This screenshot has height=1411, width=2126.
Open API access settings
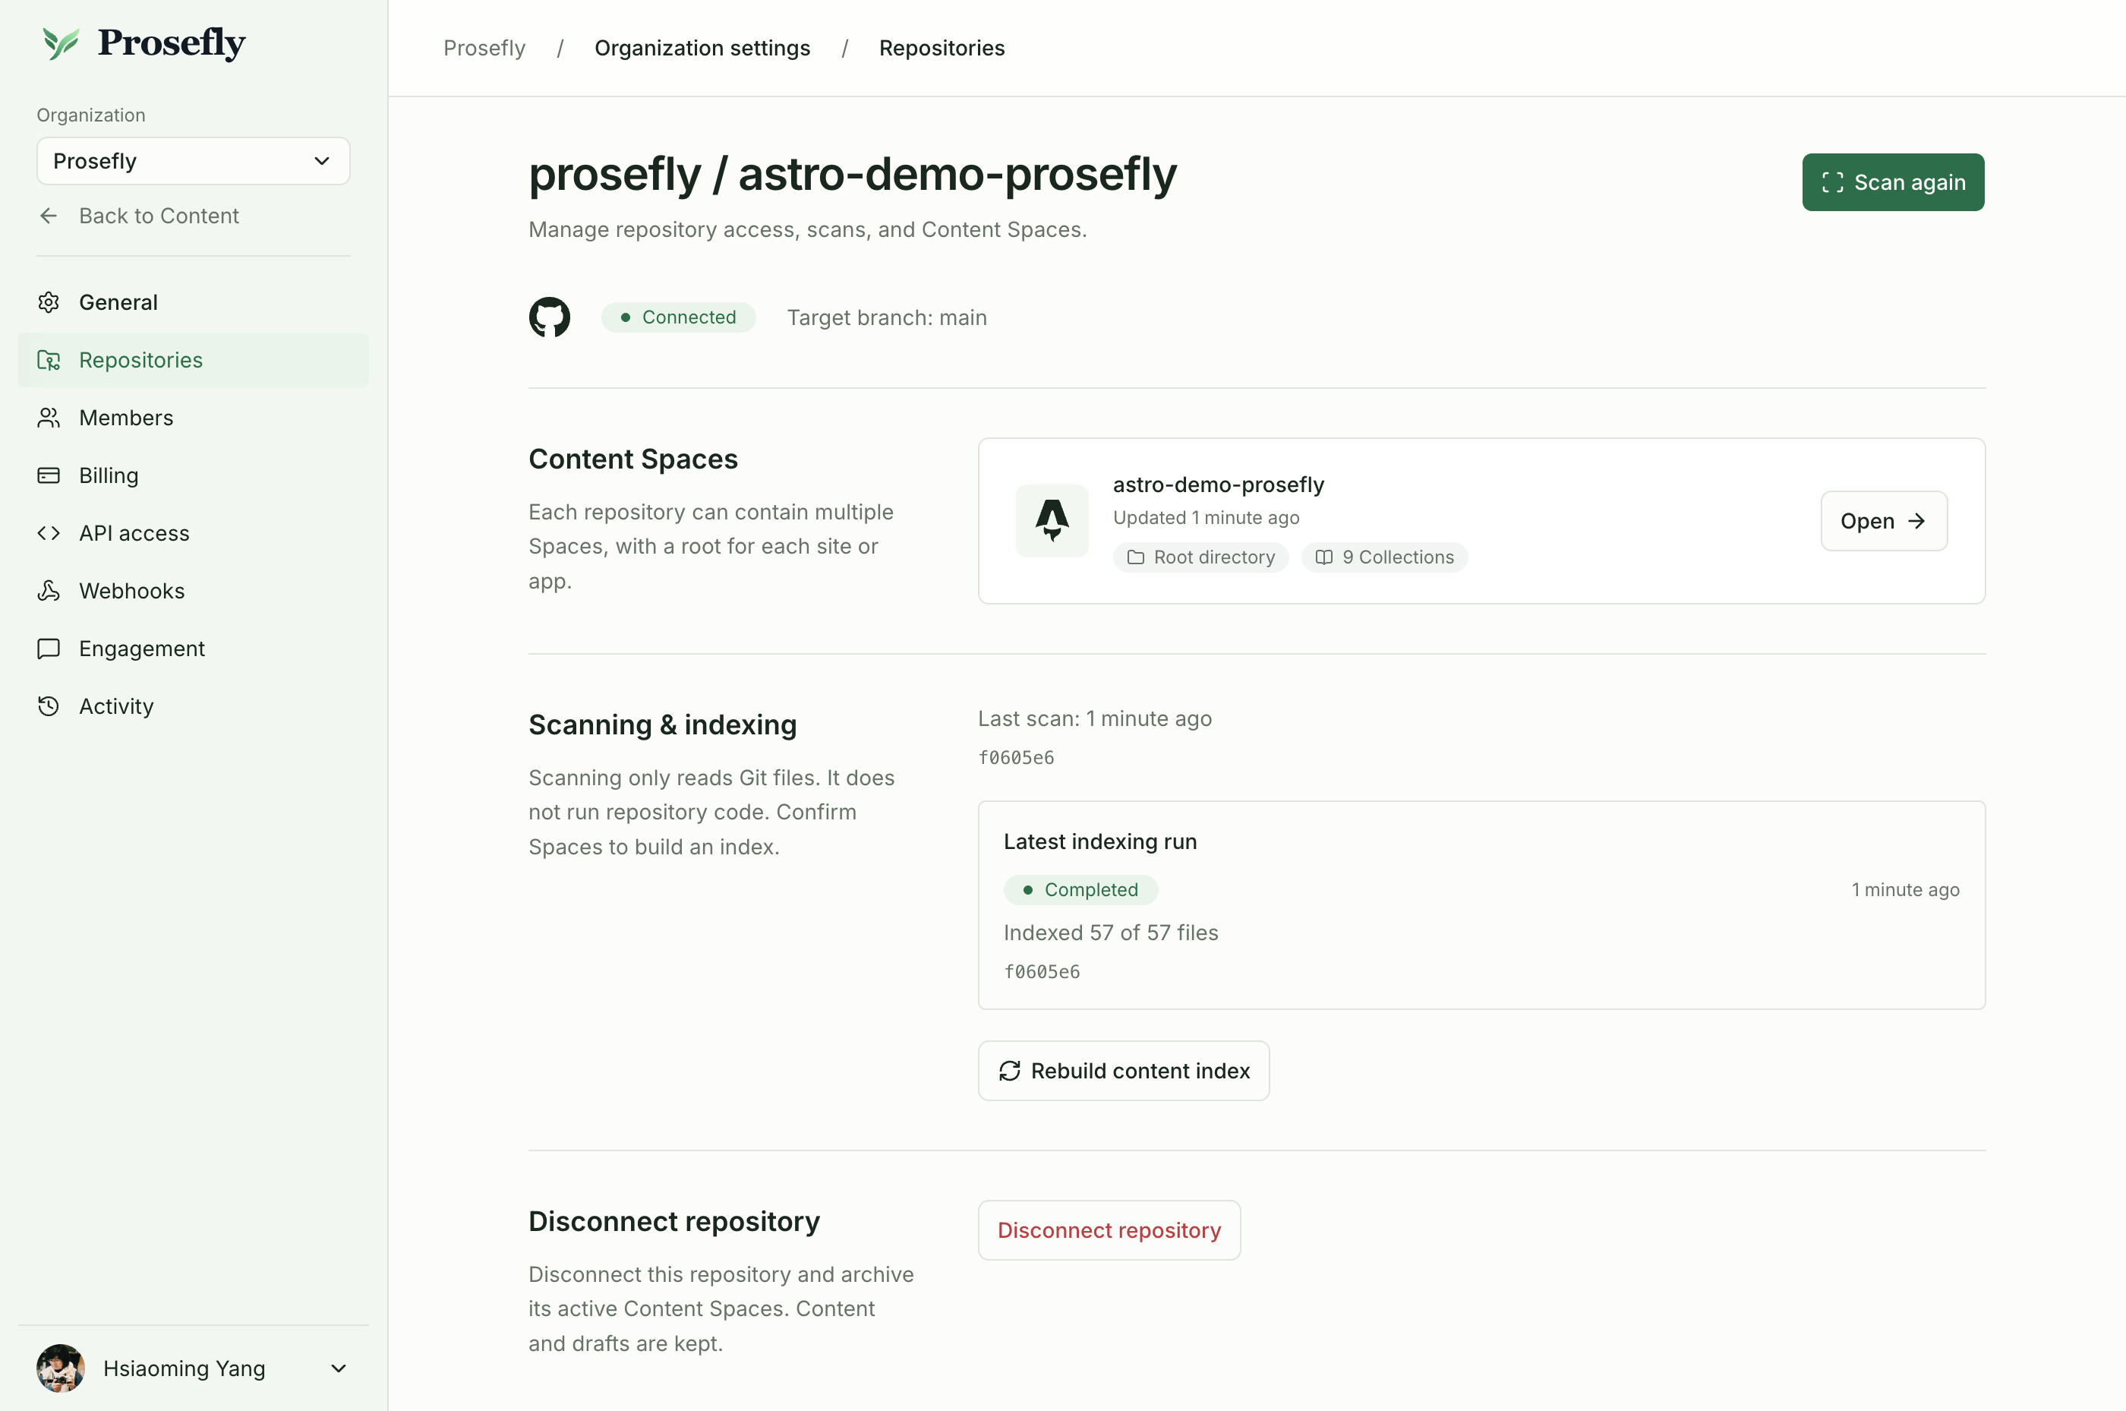coord(194,532)
